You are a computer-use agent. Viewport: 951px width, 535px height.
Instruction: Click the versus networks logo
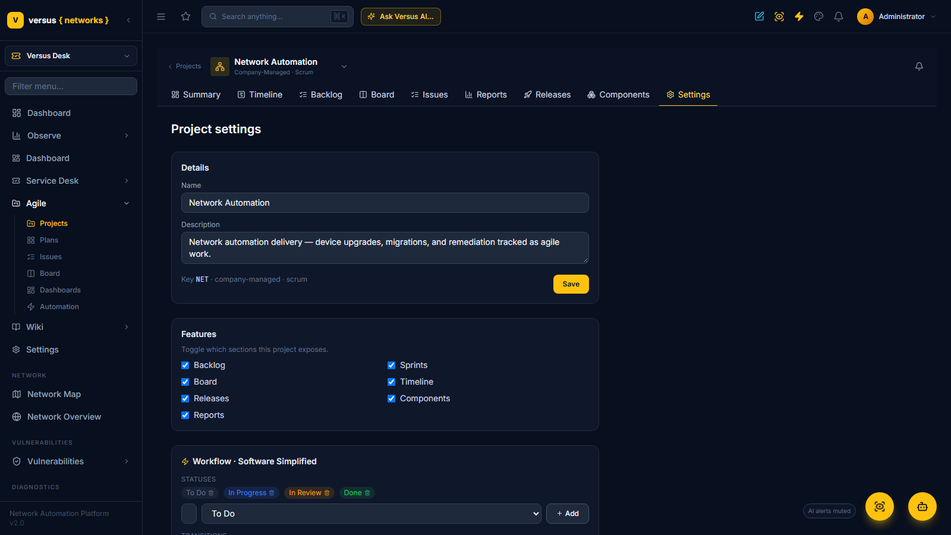[58, 20]
